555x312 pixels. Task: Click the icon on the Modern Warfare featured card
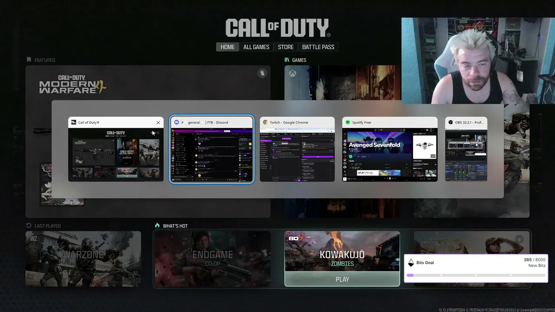point(262,73)
